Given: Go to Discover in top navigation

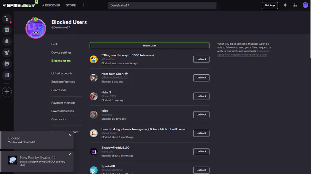Looking at the screenshot, I should 51,6.
